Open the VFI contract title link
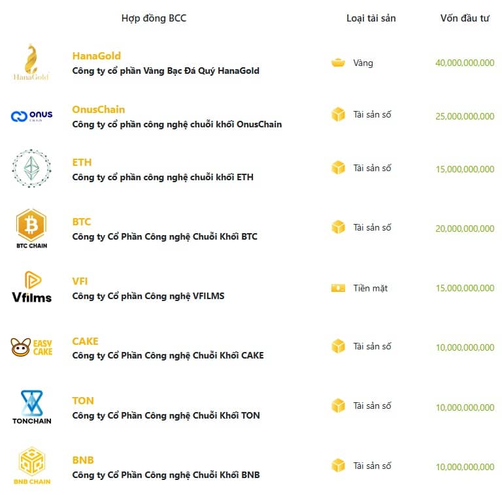This screenshot has height=495, width=502. tap(80, 281)
